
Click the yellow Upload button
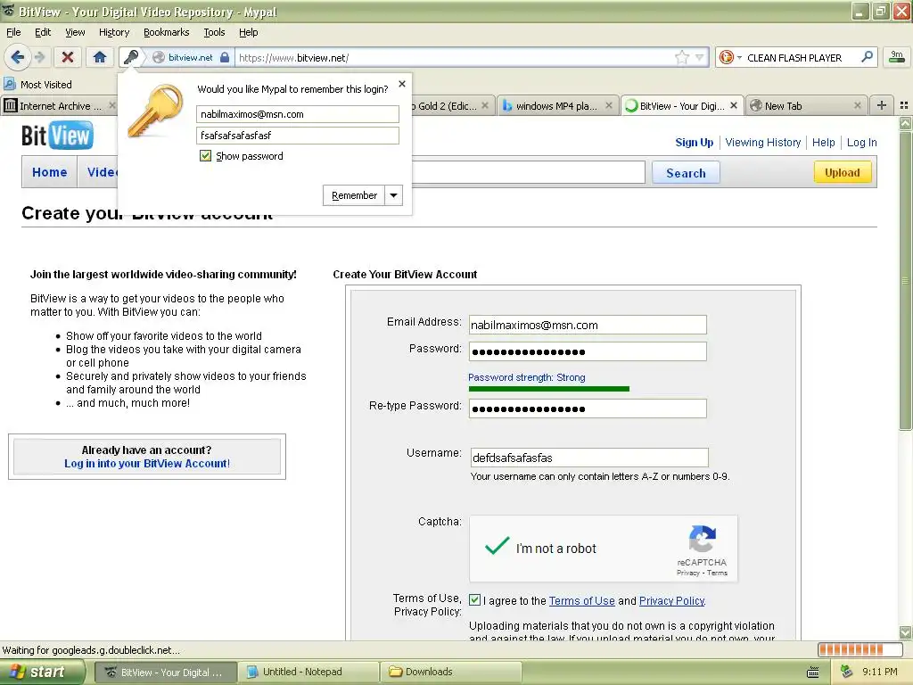coord(842,172)
